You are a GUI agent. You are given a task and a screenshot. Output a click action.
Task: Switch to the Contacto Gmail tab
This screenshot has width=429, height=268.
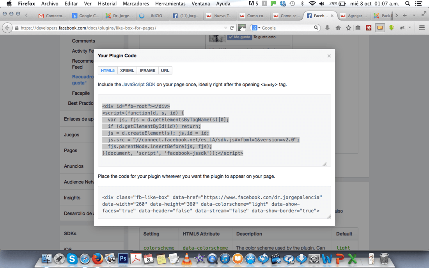[52, 16]
